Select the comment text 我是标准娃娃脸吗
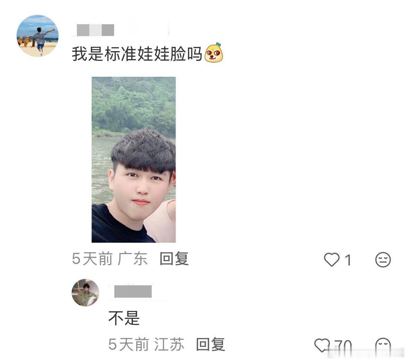The width and height of the screenshot is (408, 362). point(137,54)
